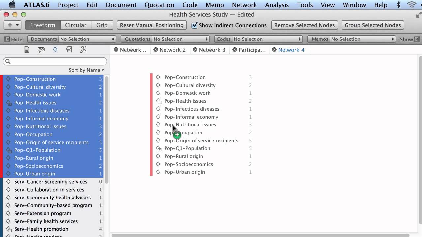The image size is (422, 237).
Task: Click Pop-Socioeconomics node in network
Action: point(189,164)
